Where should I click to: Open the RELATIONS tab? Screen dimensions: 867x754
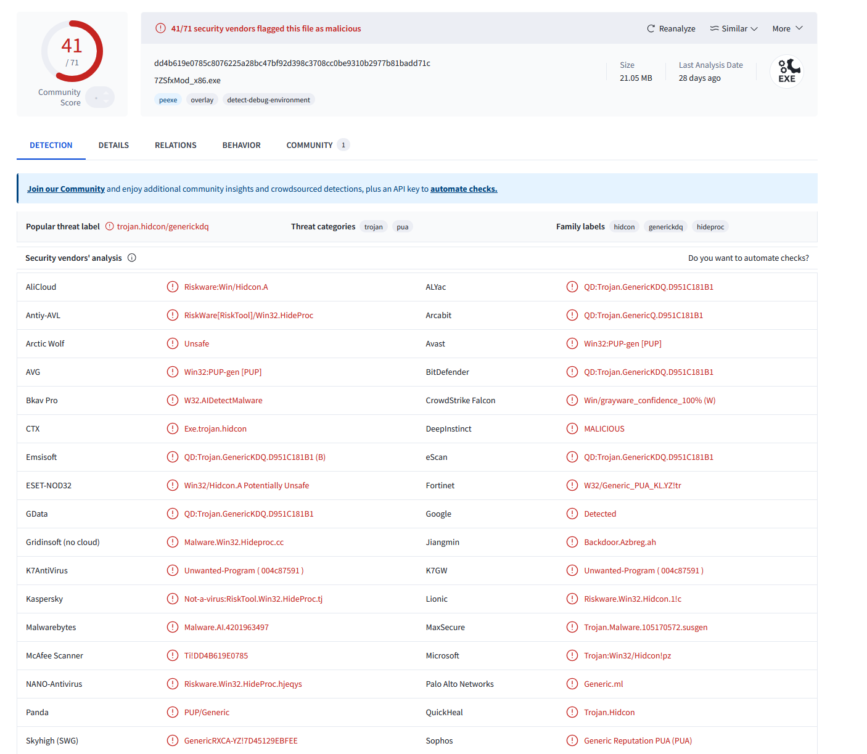click(176, 145)
